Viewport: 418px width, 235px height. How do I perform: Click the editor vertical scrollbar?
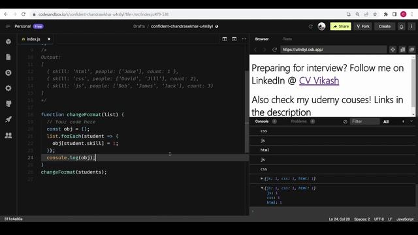247,112
